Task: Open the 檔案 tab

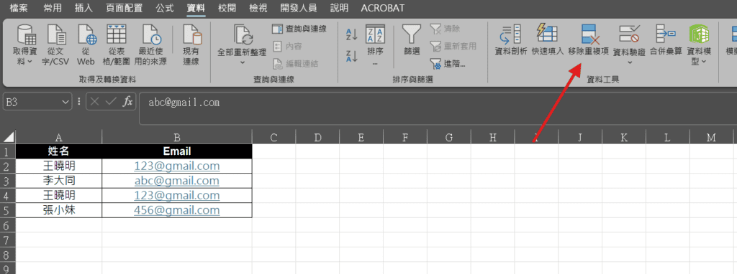Action: pos(18,8)
